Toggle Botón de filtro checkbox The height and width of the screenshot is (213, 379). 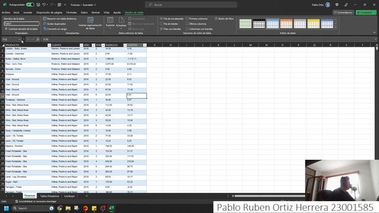coord(216,18)
